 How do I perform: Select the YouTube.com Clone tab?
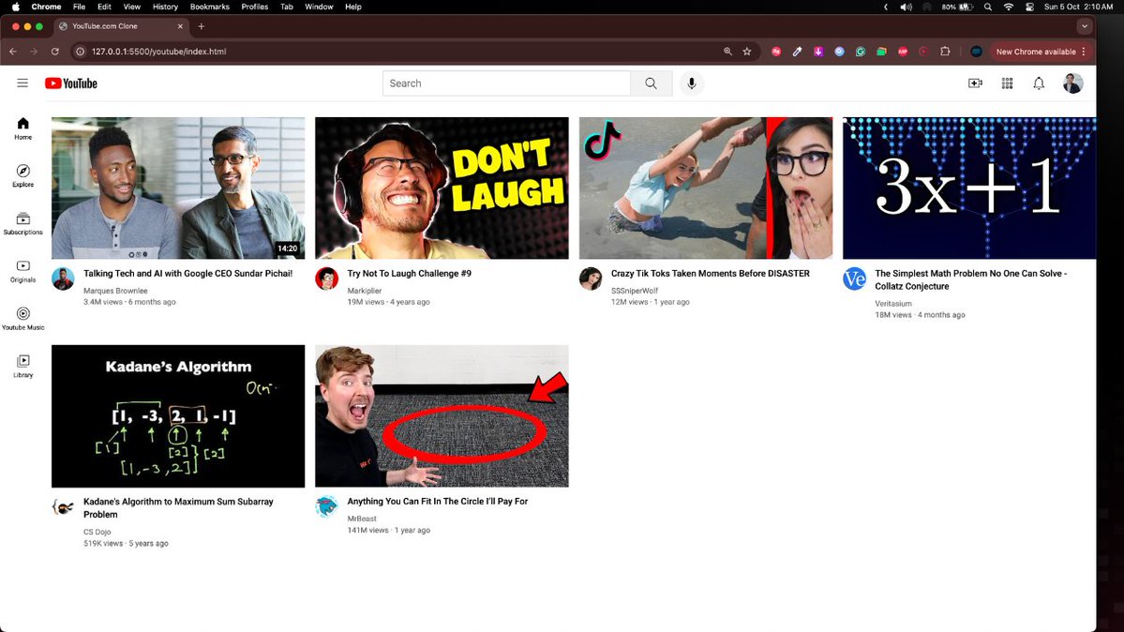122,26
